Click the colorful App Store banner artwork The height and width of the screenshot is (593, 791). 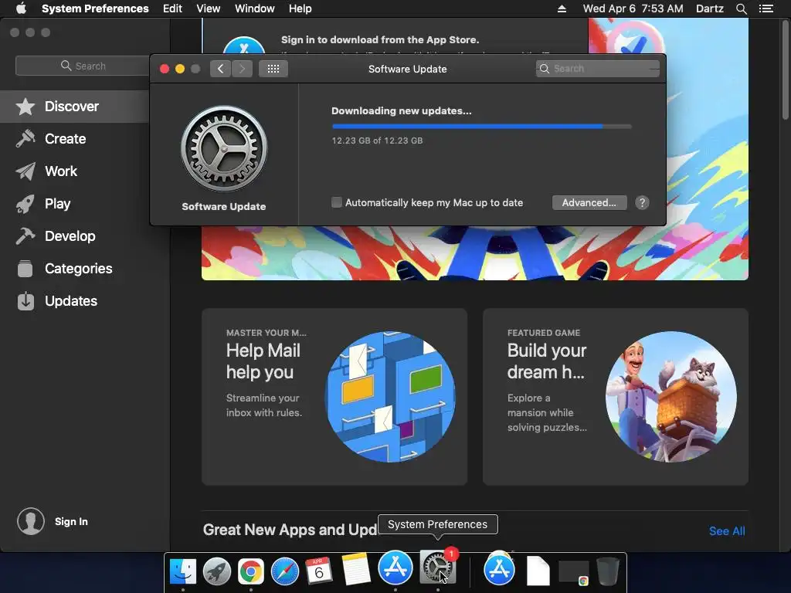pyautogui.click(x=475, y=253)
